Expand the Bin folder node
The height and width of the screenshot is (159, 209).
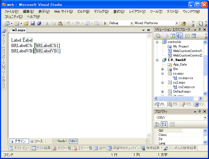click(162, 69)
